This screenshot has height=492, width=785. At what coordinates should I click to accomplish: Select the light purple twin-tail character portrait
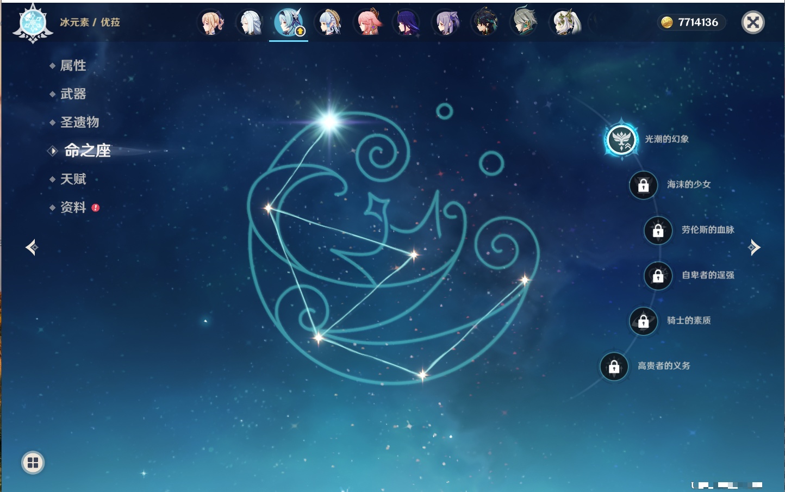tap(446, 23)
